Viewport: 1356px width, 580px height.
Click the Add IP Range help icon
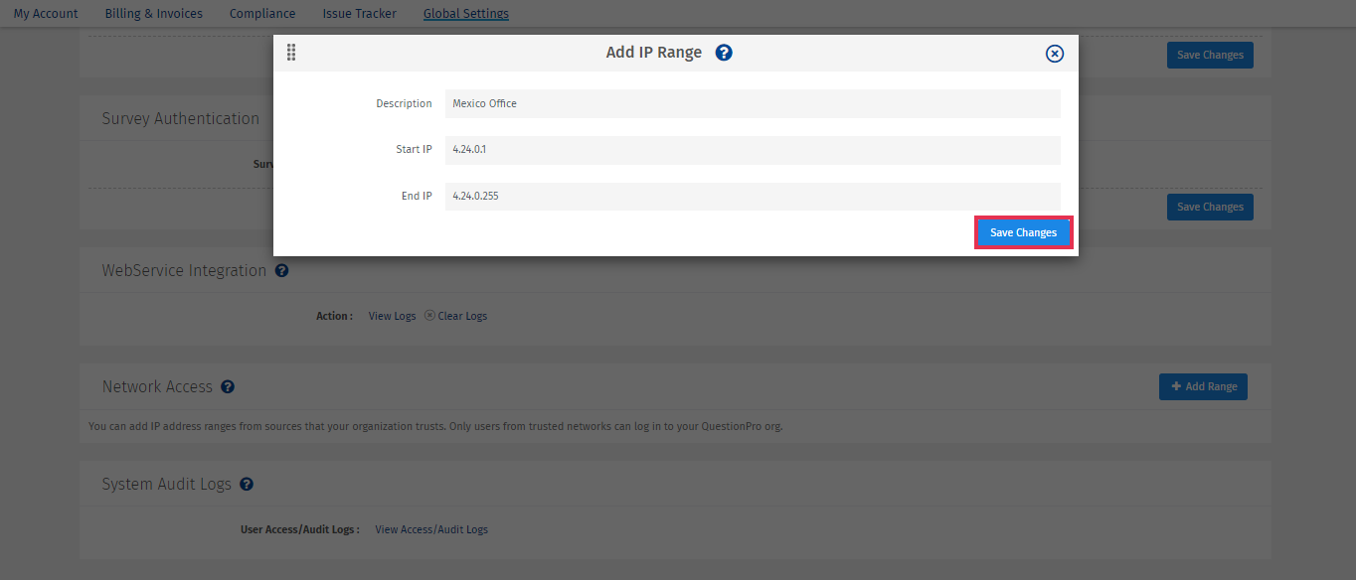point(724,53)
